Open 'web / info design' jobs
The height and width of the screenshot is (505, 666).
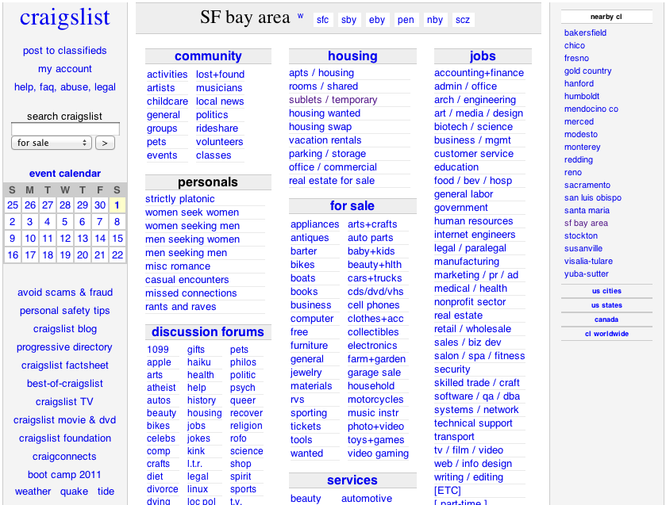pos(473,464)
